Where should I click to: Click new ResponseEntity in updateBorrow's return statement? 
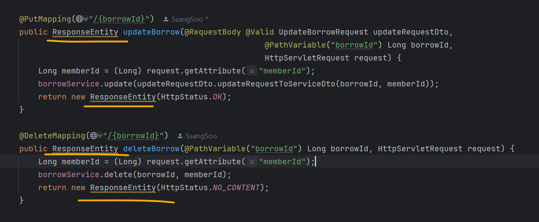pyautogui.click(x=114, y=97)
